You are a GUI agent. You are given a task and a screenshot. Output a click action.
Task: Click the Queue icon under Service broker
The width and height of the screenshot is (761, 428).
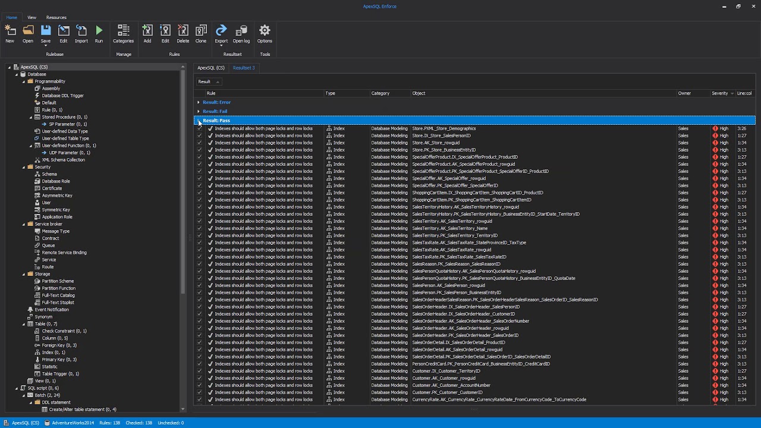point(37,246)
